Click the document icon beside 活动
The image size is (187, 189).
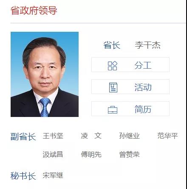pos(113,88)
